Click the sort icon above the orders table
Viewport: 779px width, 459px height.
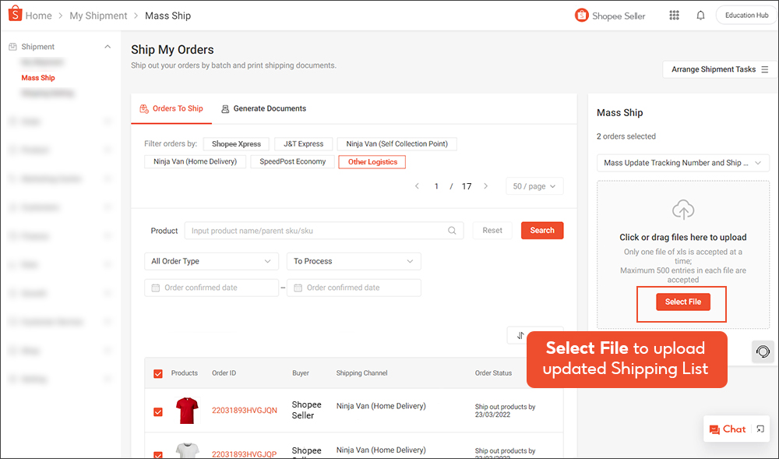tap(520, 334)
